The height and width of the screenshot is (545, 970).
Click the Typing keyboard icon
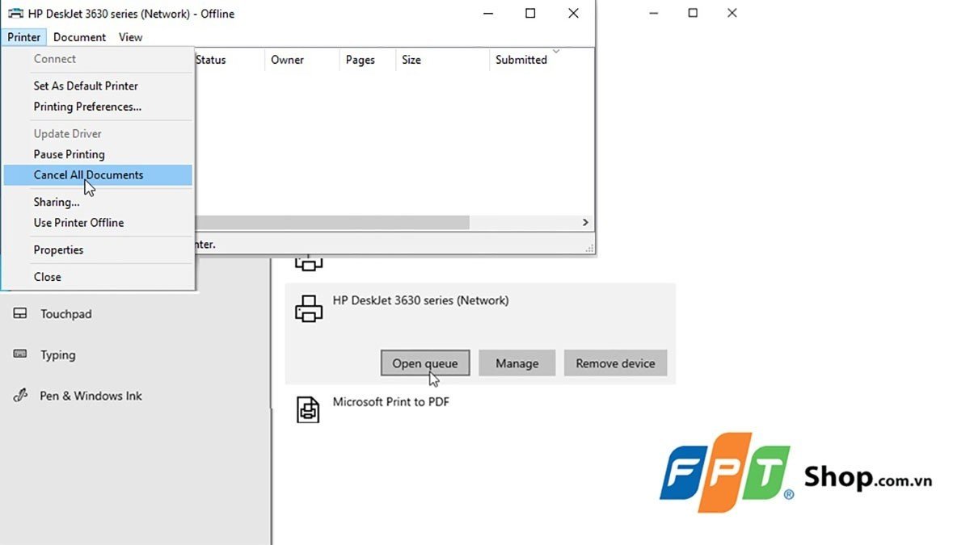point(21,354)
